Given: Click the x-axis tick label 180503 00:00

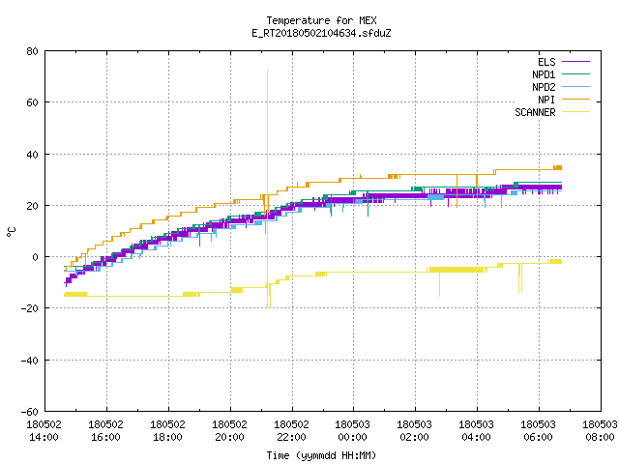Looking at the screenshot, I should pyautogui.click(x=352, y=431).
